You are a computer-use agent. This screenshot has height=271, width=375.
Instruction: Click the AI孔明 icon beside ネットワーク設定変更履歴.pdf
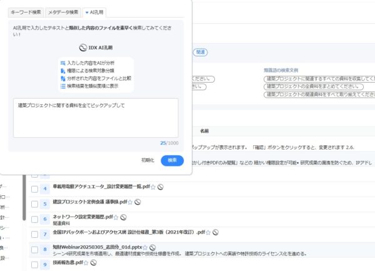click(123, 217)
